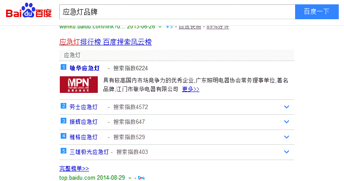Expand the 雅格应急灯 row chevron
The height and width of the screenshot is (181, 344).
click(x=286, y=137)
